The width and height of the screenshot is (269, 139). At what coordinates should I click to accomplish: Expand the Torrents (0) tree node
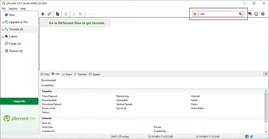point(3,29)
